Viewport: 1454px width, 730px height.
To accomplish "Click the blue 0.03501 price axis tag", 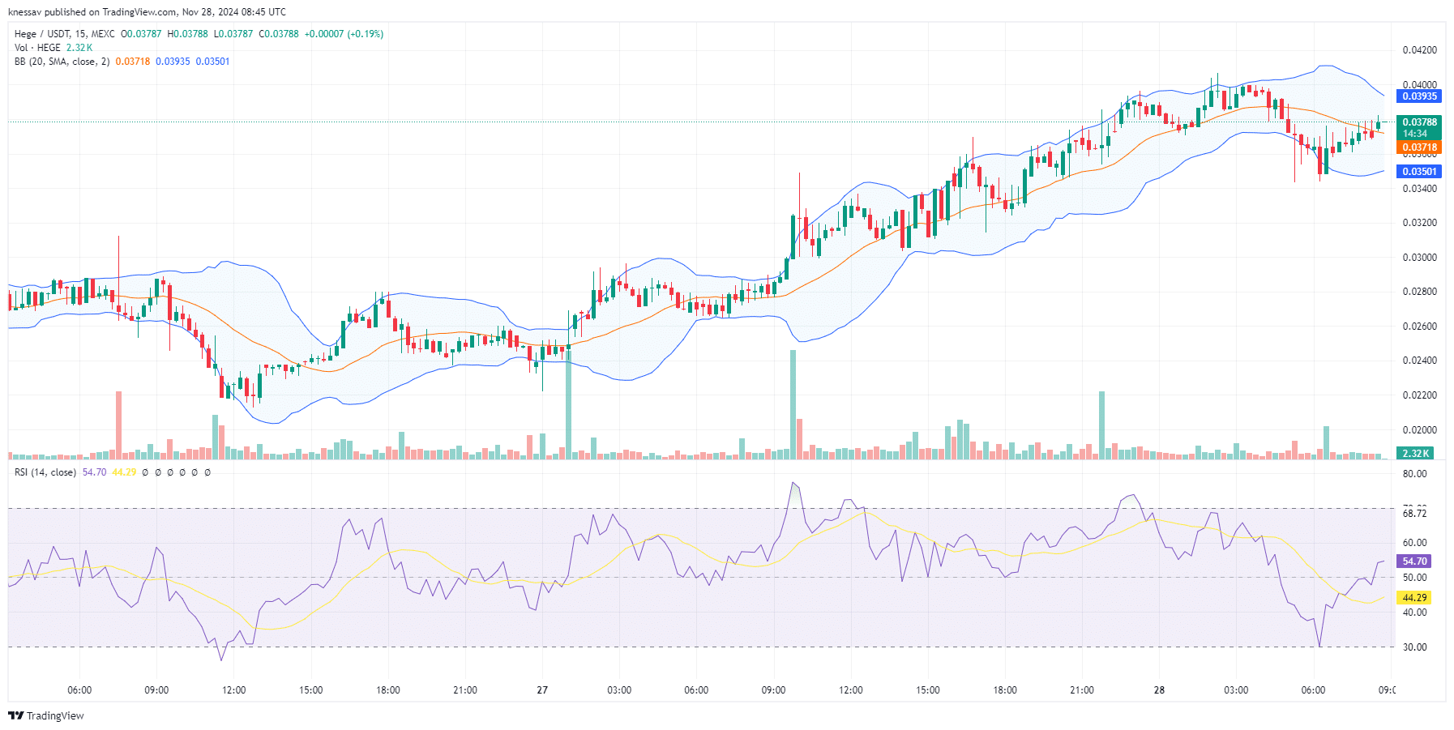I will click(x=1419, y=172).
